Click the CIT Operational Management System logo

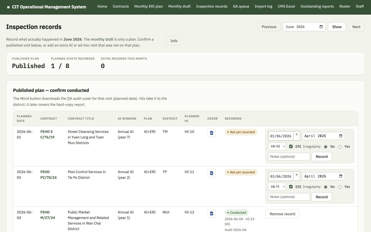47,7
